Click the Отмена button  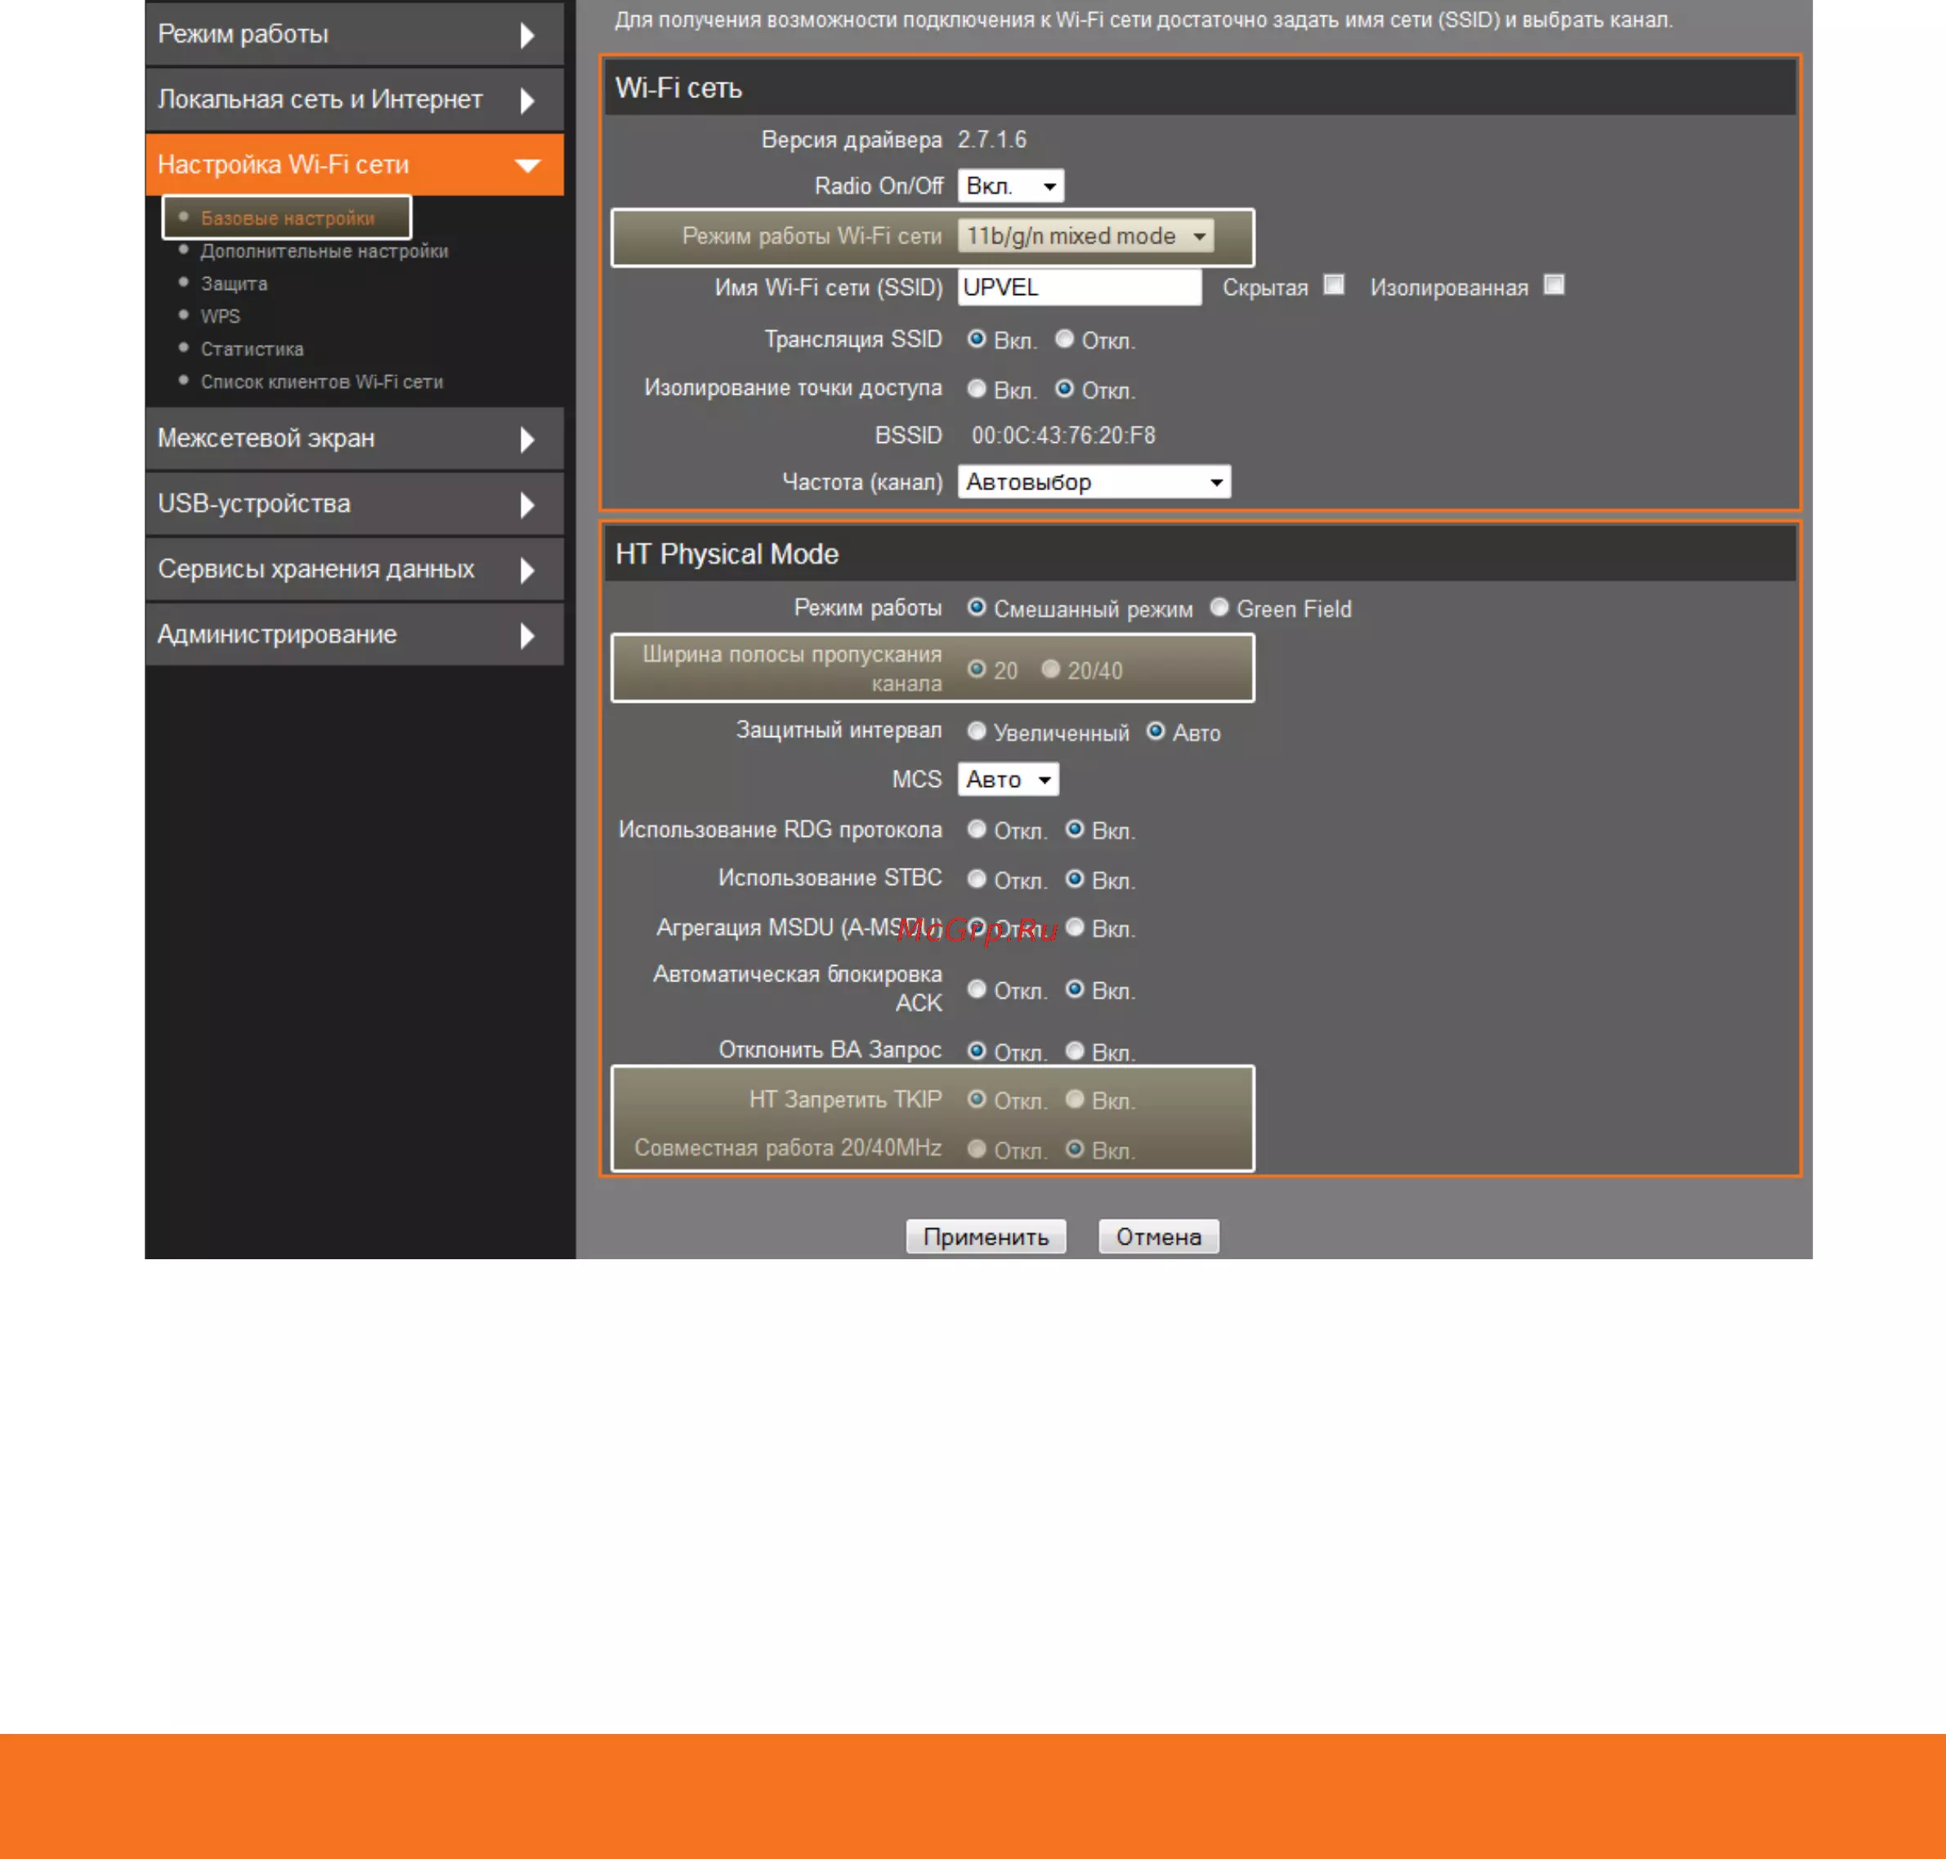click(x=1158, y=1236)
